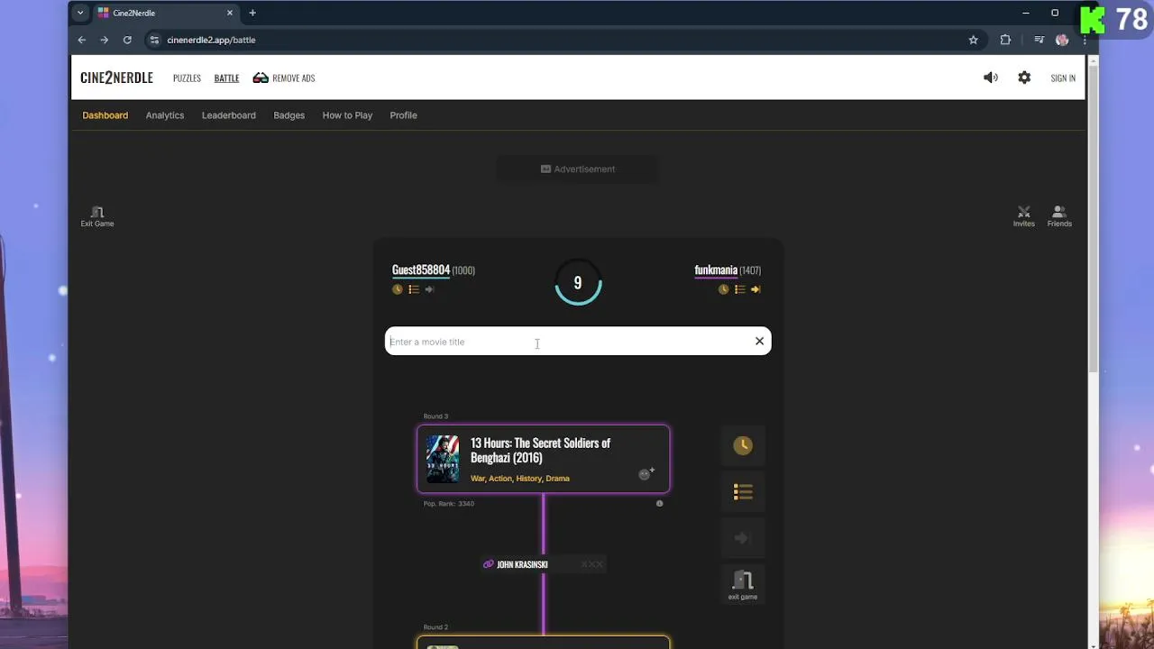Open the Invites crossed-swords icon
1154x649 pixels.
point(1023,216)
